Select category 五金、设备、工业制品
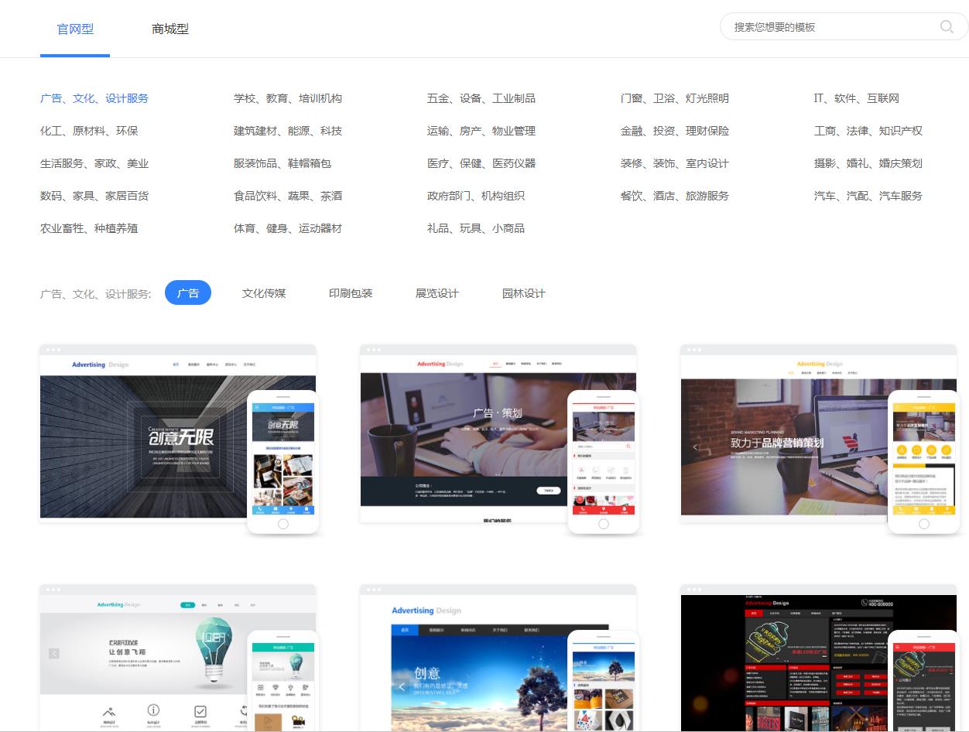Screen dimensions: 969x732 [481, 98]
